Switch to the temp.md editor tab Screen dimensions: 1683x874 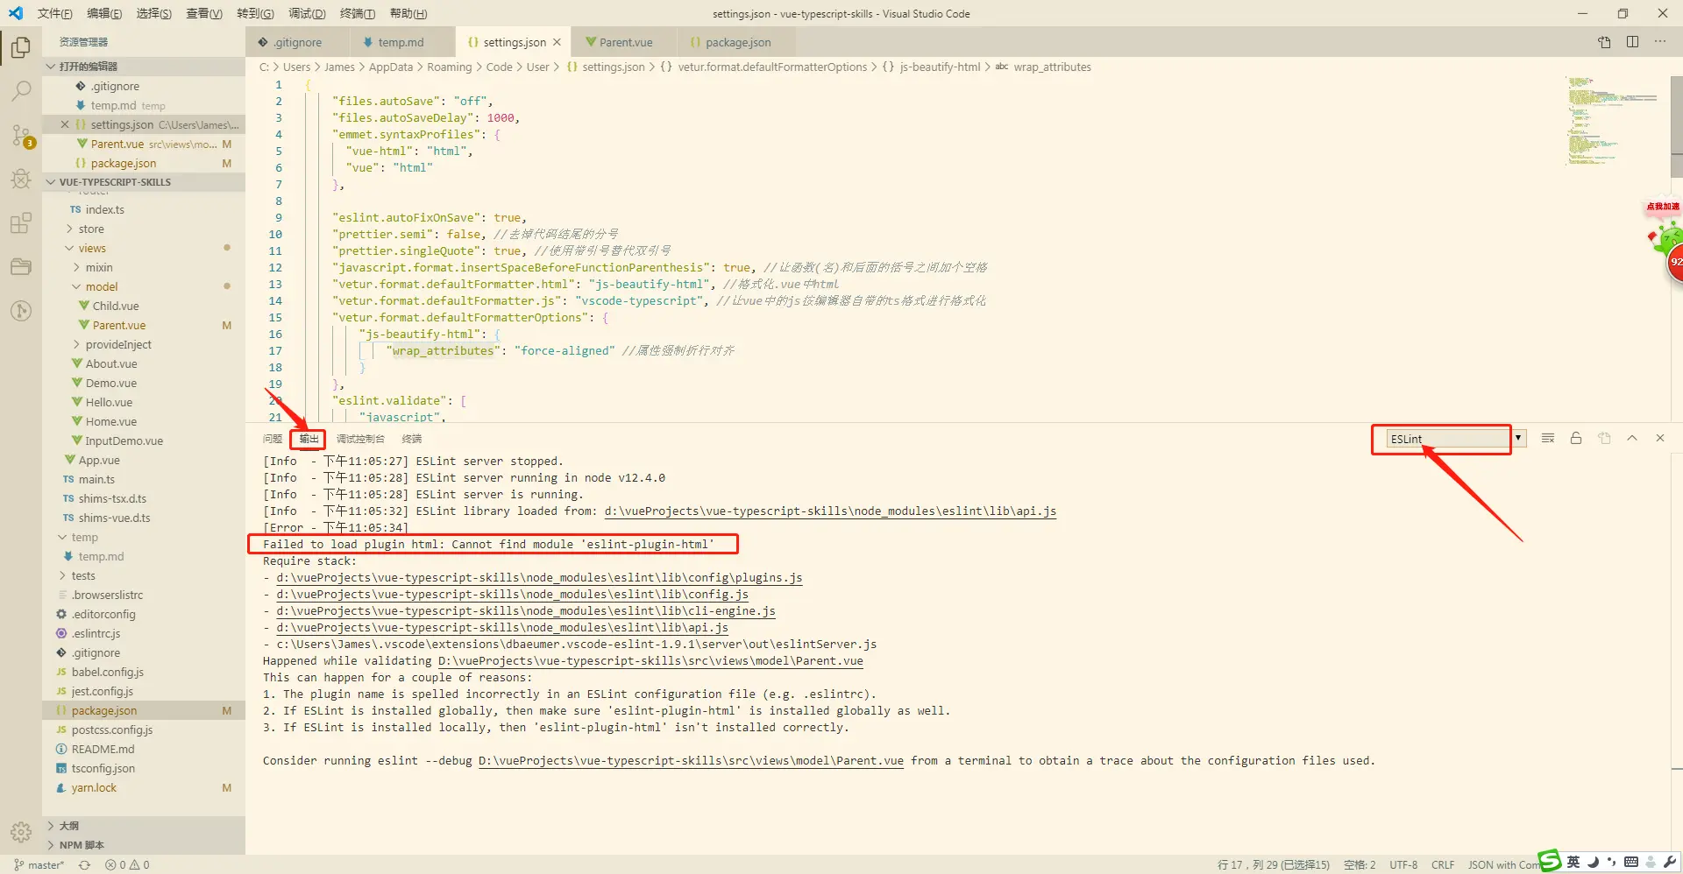[401, 42]
